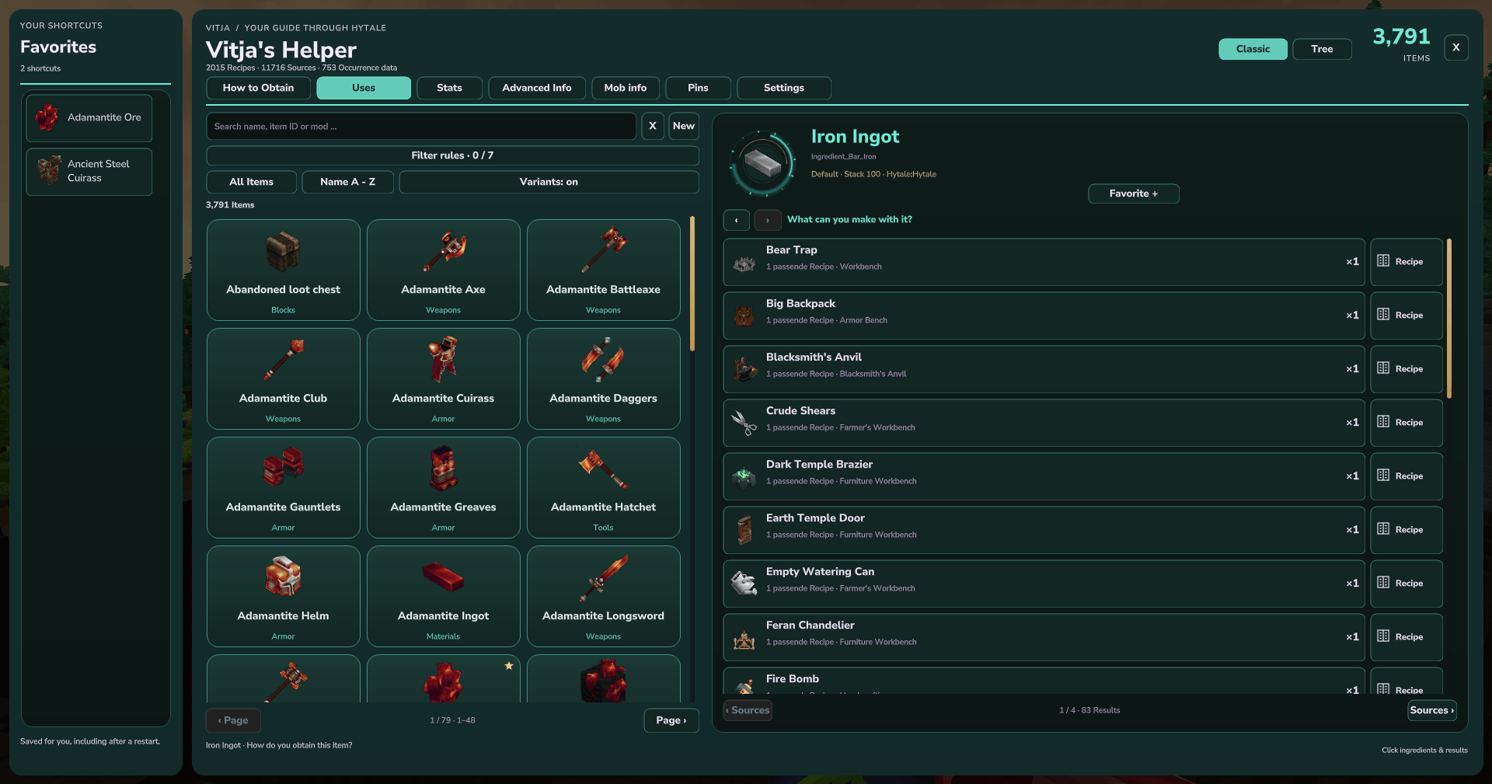Viewport: 1492px width, 784px height.
Task: Click the Crude Shears result icon
Action: (744, 423)
